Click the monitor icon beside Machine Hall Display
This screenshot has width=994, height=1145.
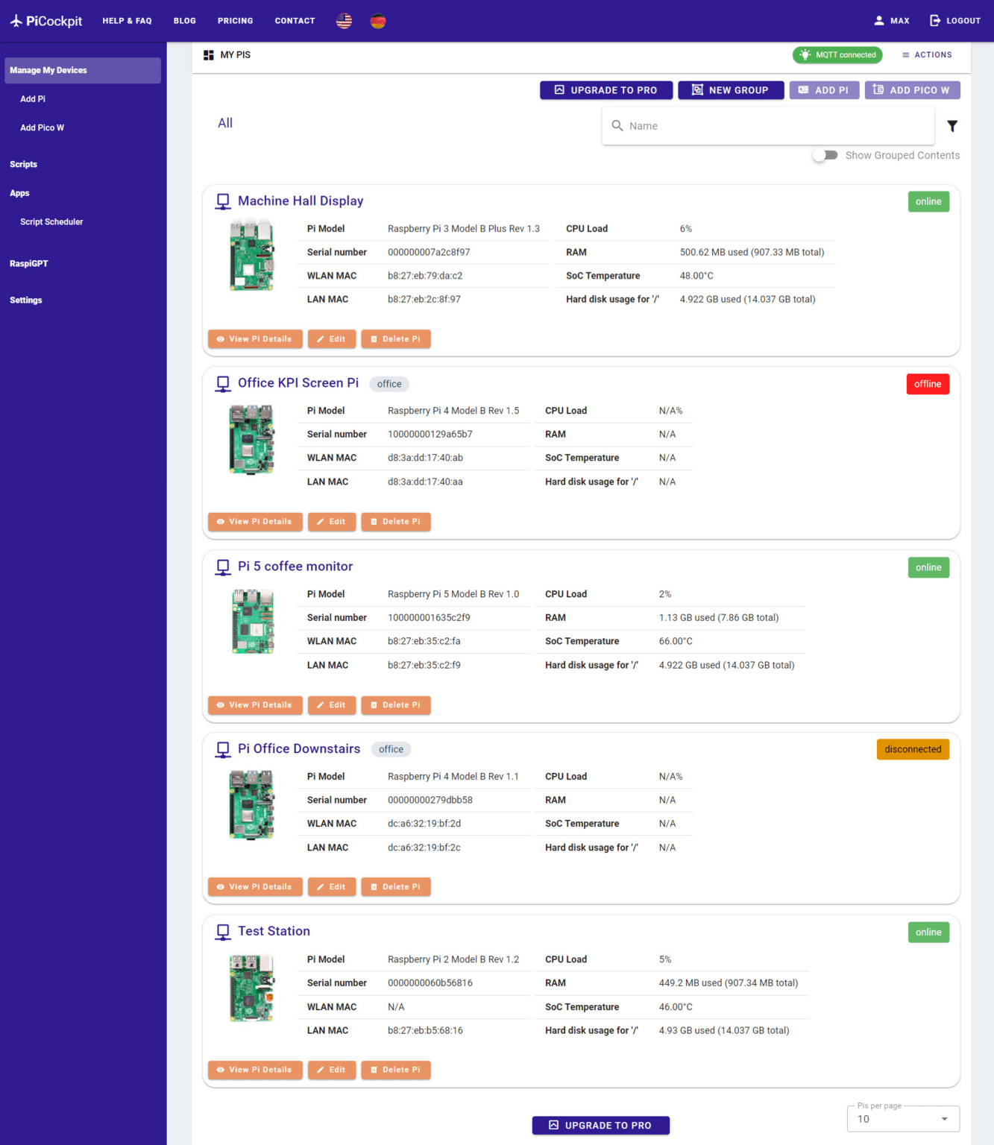coord(222,201)
